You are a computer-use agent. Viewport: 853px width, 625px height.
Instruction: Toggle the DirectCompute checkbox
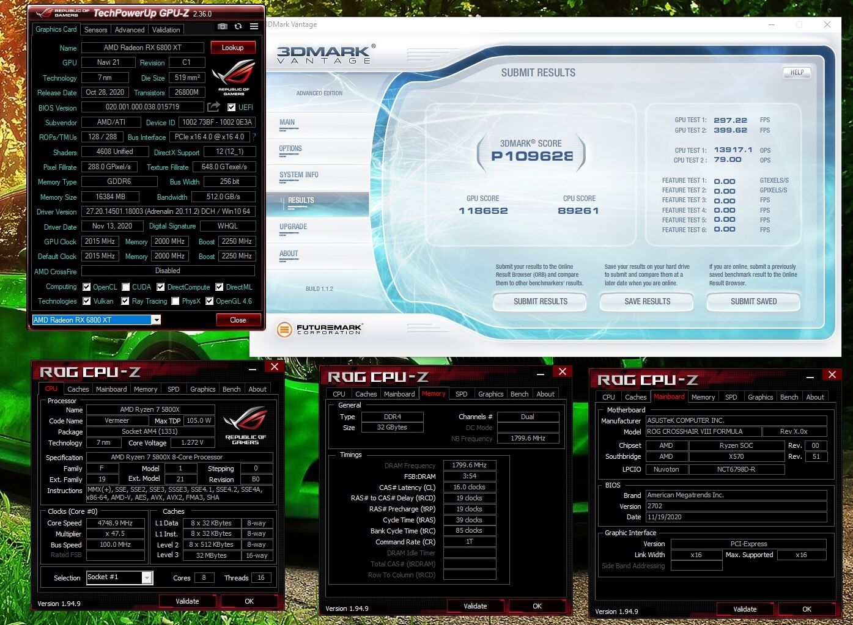(x=160, y=287)
